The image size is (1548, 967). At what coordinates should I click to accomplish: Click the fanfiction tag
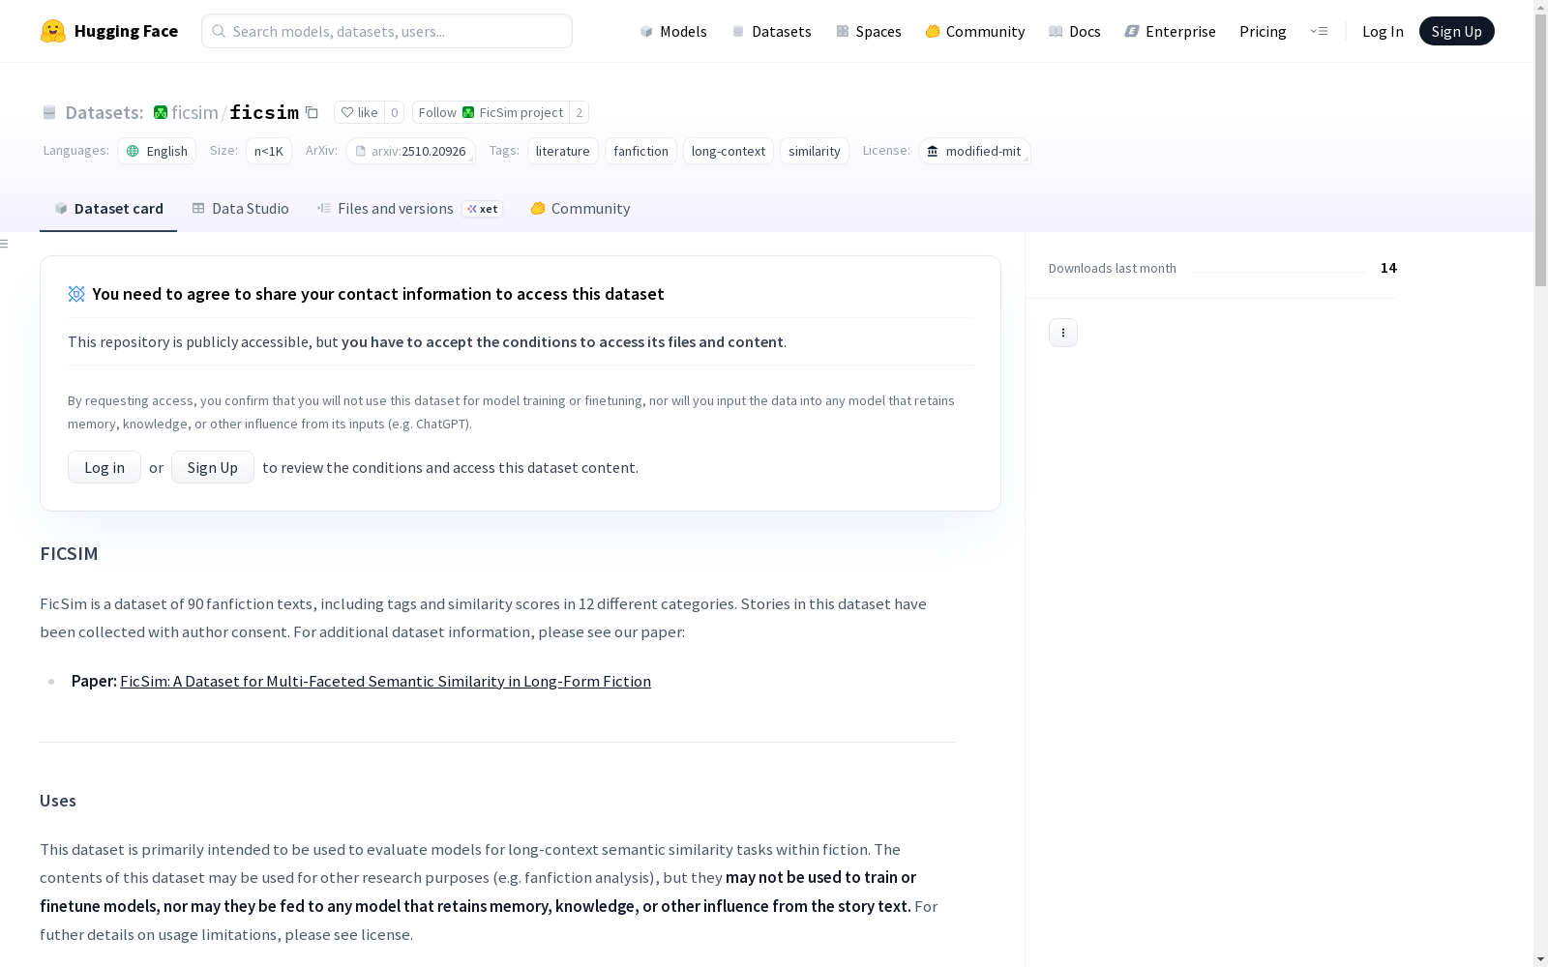[x=640, y=151]
